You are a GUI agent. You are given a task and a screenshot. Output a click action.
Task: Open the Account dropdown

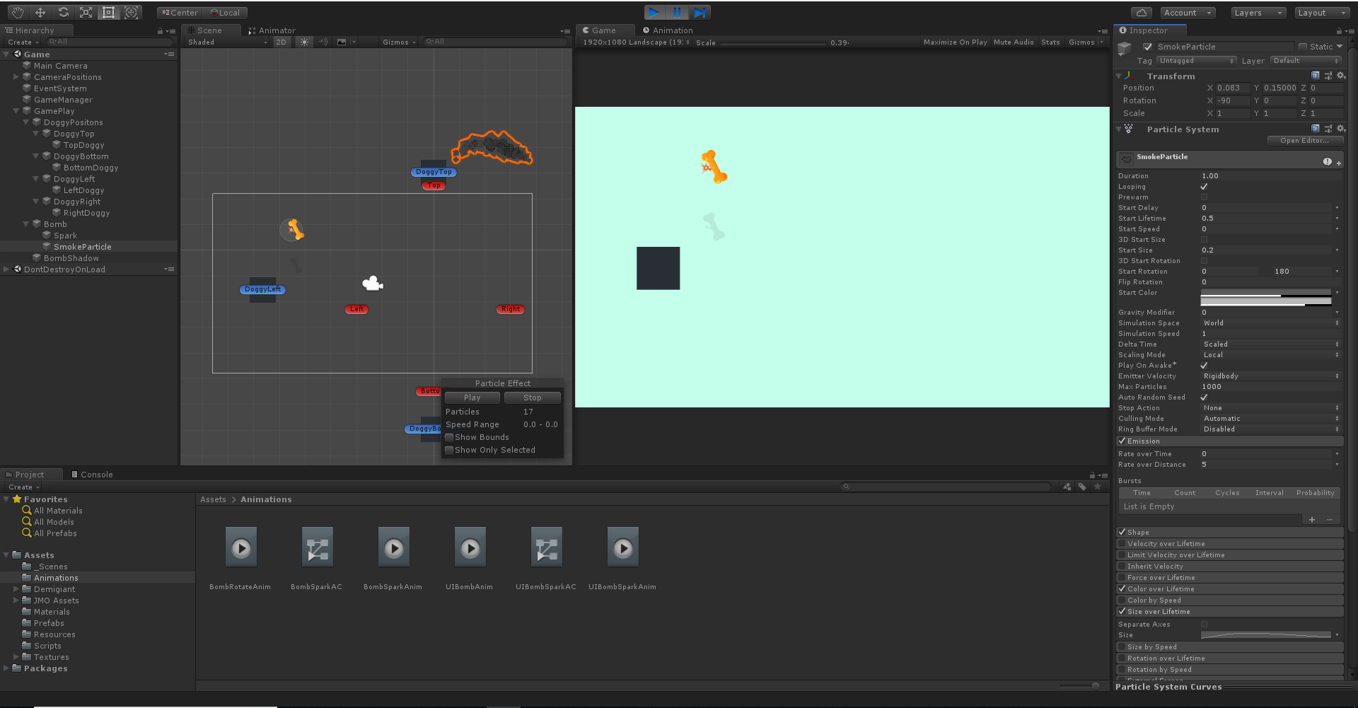1188,13
